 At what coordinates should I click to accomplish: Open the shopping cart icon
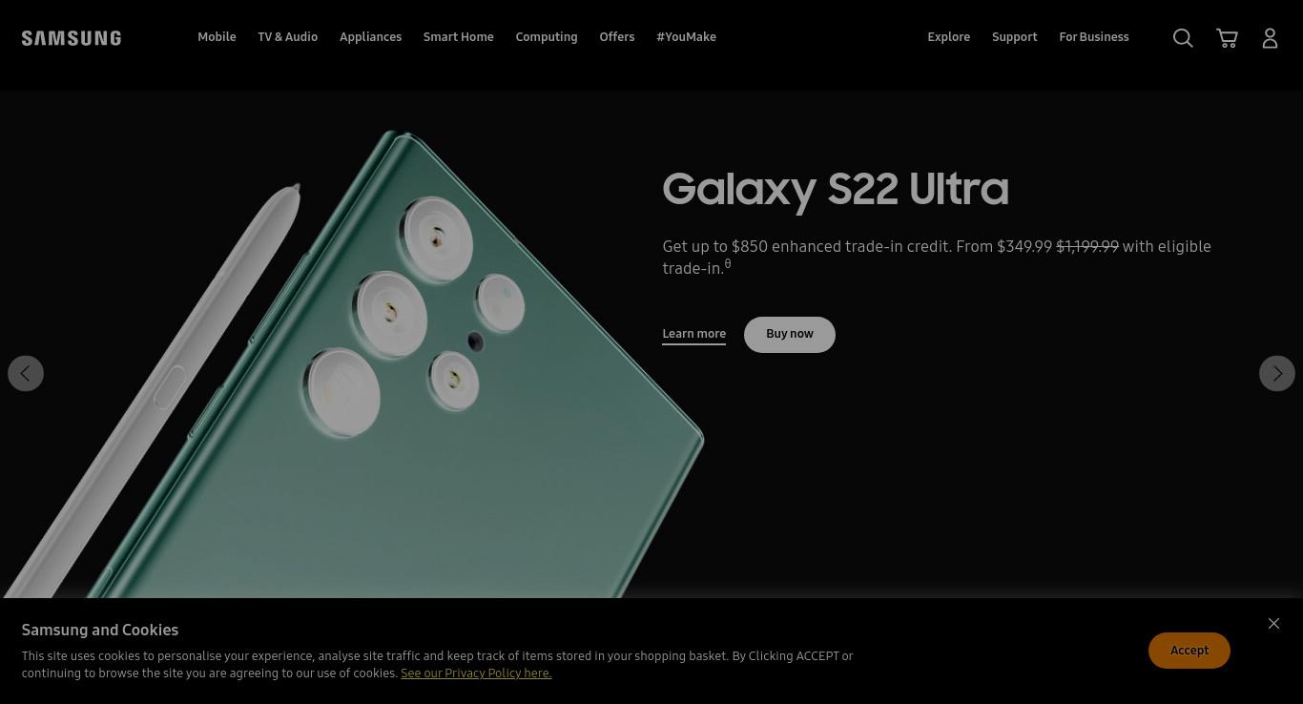[1227, 38]
